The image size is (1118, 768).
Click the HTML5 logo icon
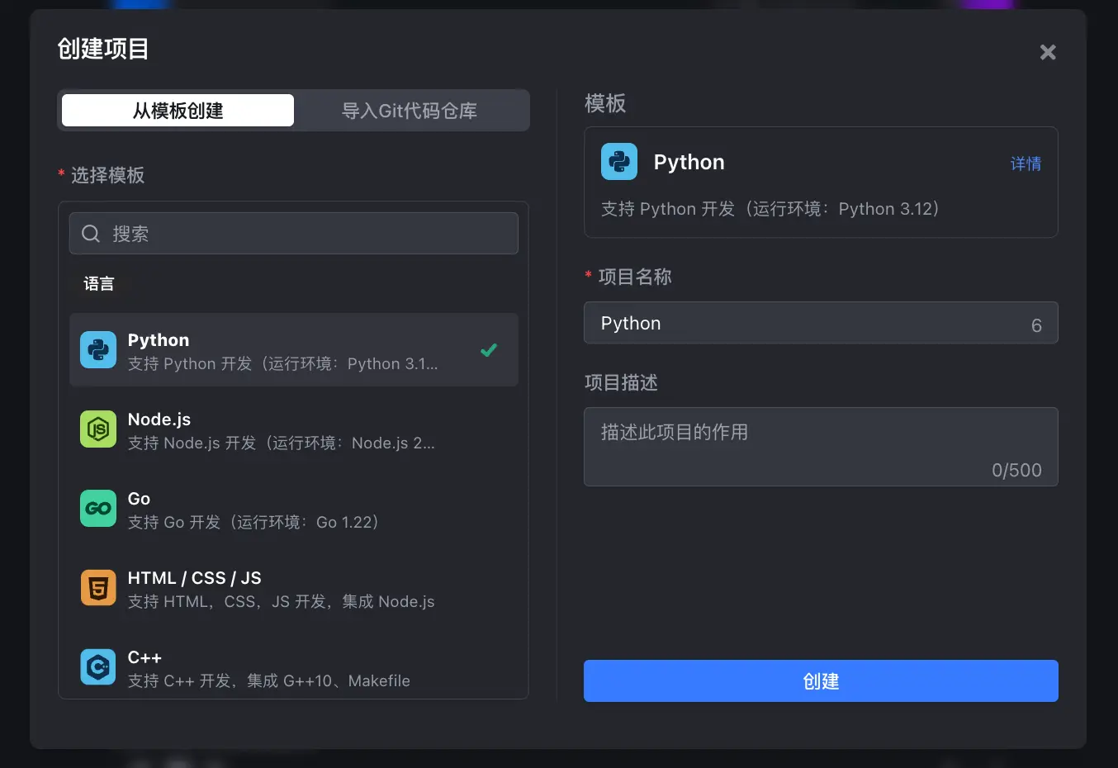click(x=98, y=587)
